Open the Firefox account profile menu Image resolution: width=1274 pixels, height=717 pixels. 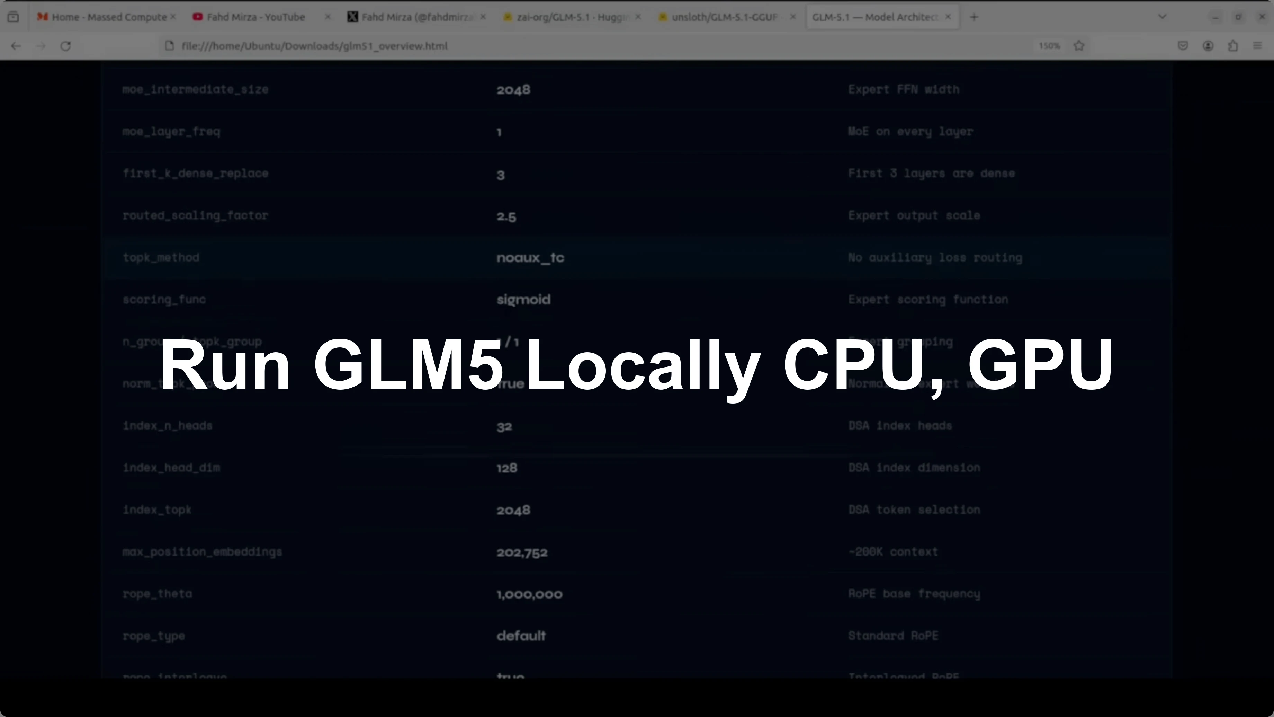1208,46
